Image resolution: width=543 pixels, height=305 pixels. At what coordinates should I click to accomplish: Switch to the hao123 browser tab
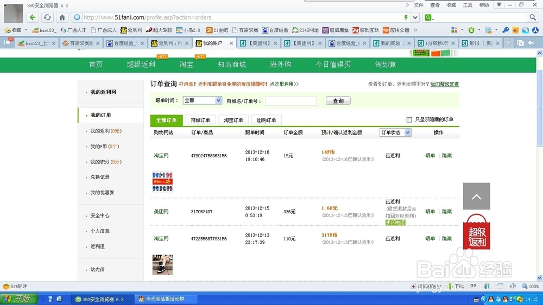(x=37, y=43)
